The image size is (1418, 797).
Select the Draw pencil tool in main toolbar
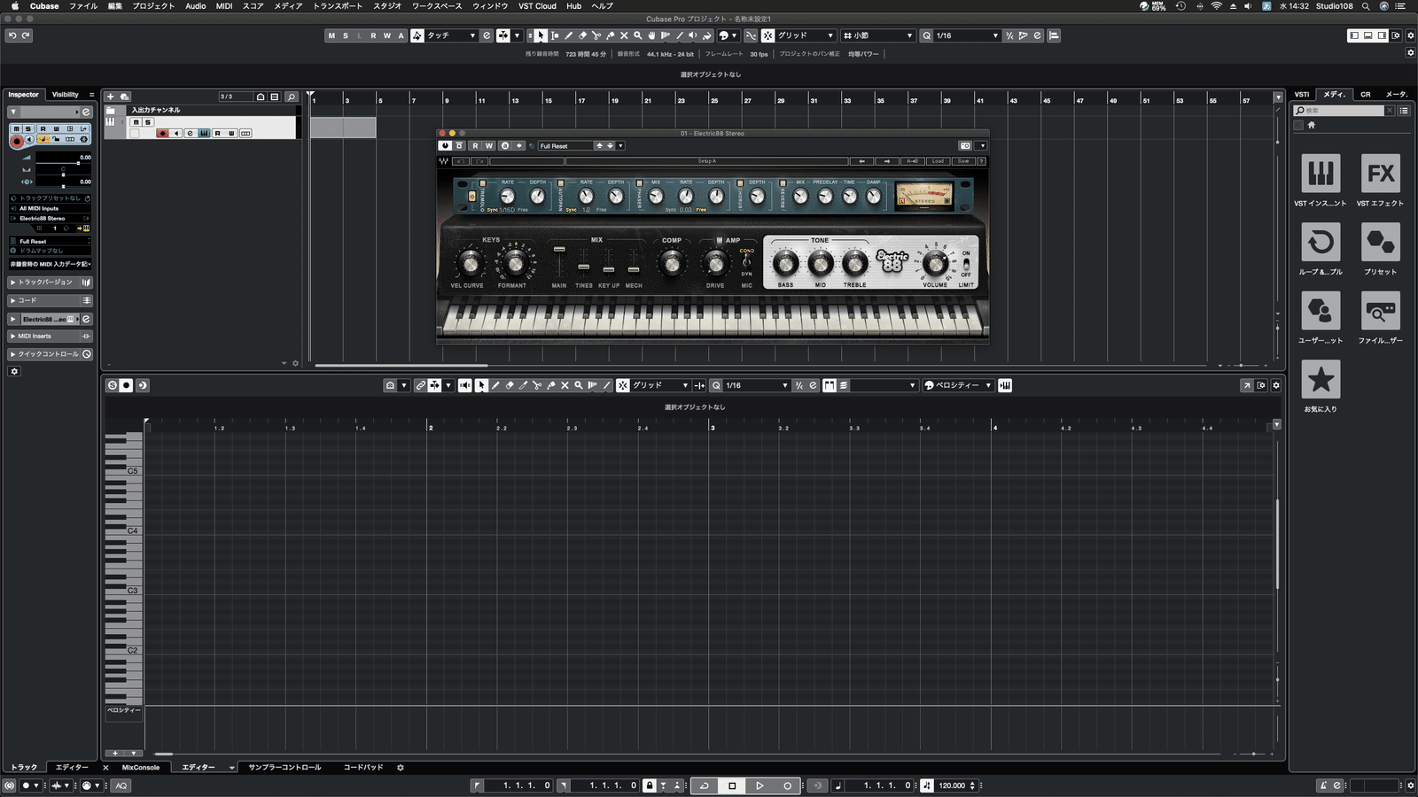pyautogui.click(x=569, y=35)
